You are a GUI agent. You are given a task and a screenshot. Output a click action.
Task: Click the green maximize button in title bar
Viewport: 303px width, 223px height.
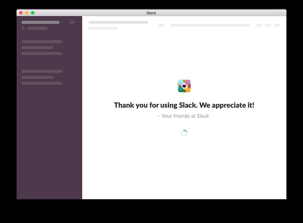click(x=33, y=13)
